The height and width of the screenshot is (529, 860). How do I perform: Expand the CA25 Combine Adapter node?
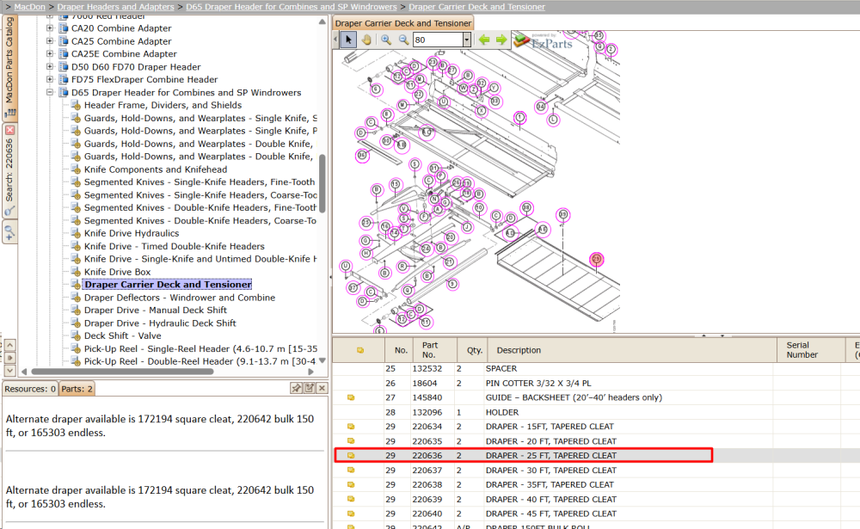(50, 40)
